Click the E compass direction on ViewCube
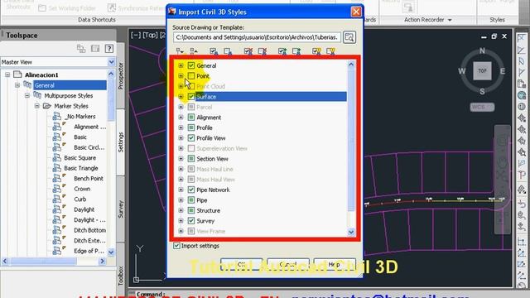This screenshot has height=298, width=530. coord(503,71)
